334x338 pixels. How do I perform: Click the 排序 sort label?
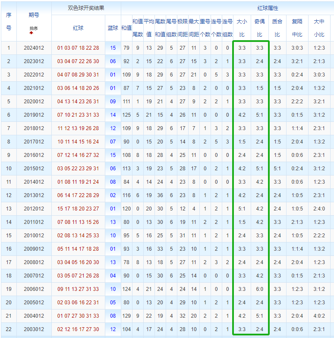[x=34, y=28]
